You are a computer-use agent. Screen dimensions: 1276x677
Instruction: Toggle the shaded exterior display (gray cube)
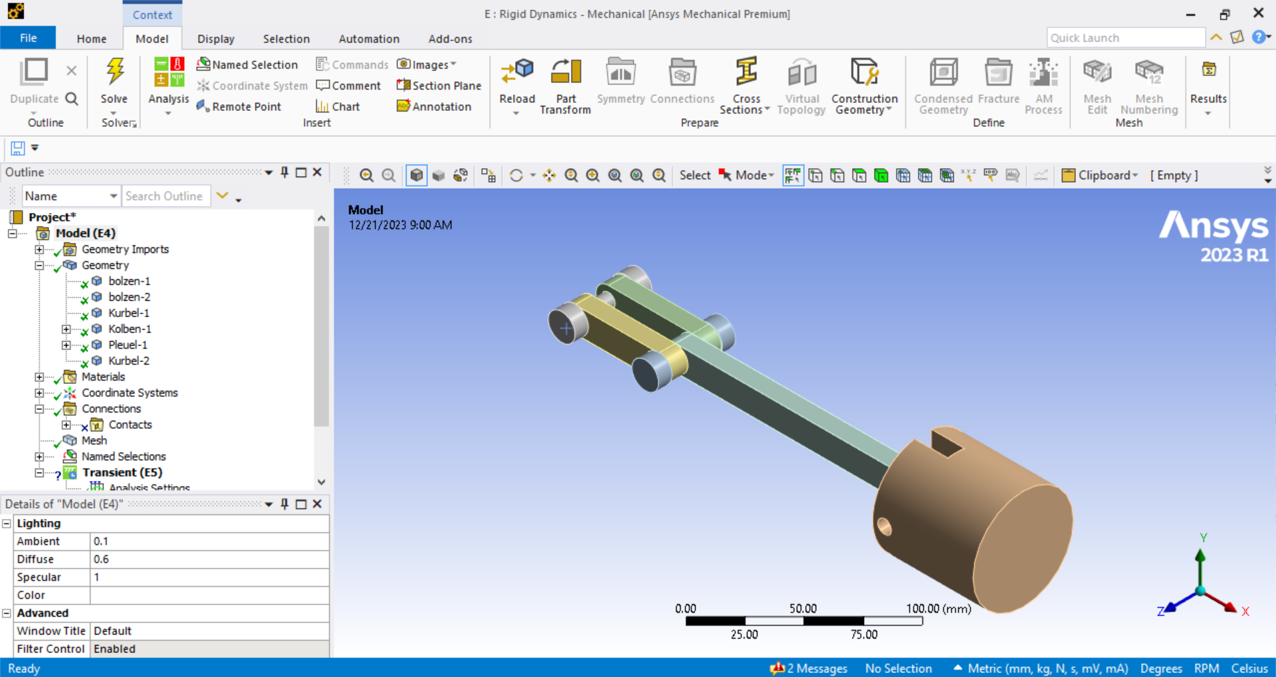click(439, 175)
